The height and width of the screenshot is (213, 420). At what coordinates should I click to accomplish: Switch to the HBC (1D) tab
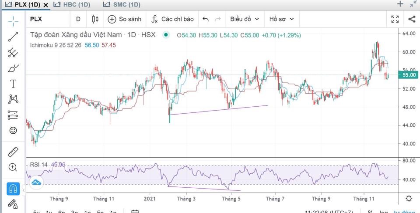[x=71, y=4]
